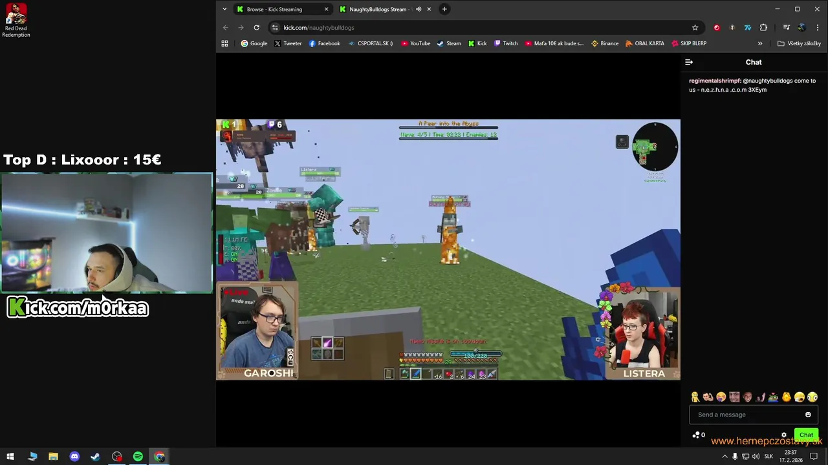Open the Maťa 10€ ak bude bookmark
The image size is (828, 465).
point(554,43)
